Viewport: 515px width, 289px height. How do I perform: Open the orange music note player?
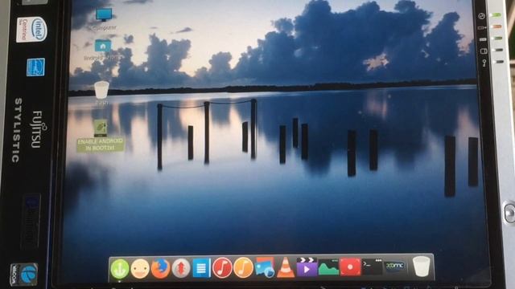click(x=243, y=267)
